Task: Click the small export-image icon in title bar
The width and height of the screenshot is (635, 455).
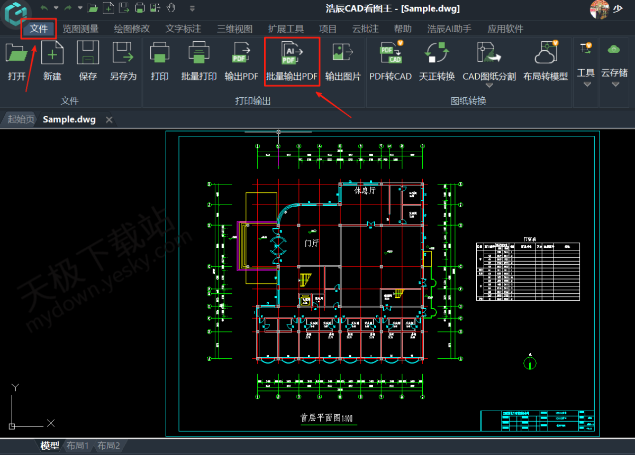Action: (x=156, y=8)
